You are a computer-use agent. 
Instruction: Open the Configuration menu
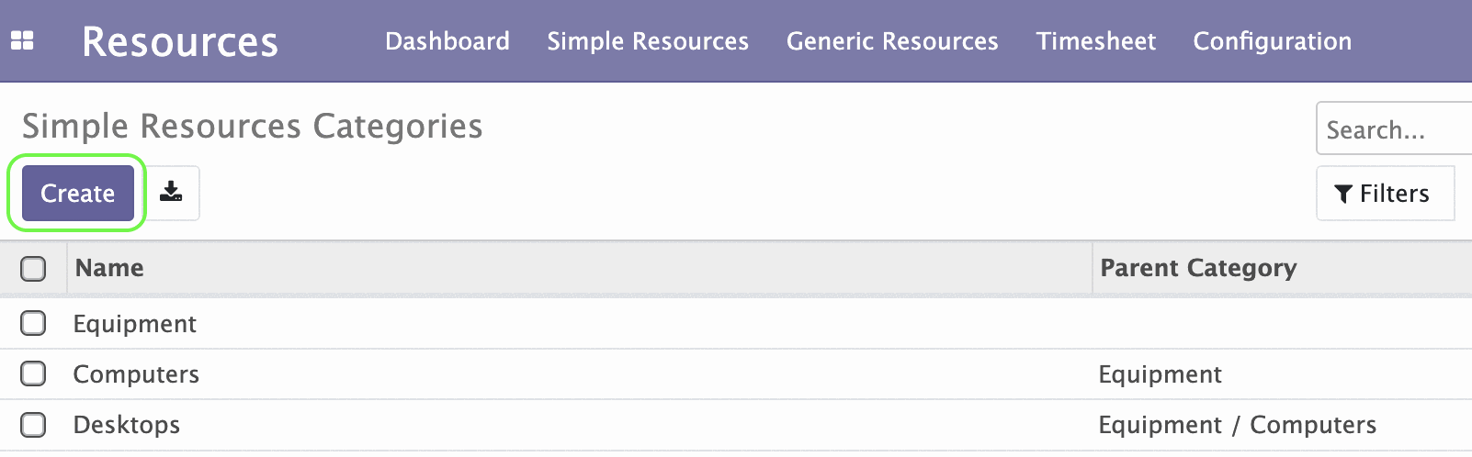pos(1272,41)
